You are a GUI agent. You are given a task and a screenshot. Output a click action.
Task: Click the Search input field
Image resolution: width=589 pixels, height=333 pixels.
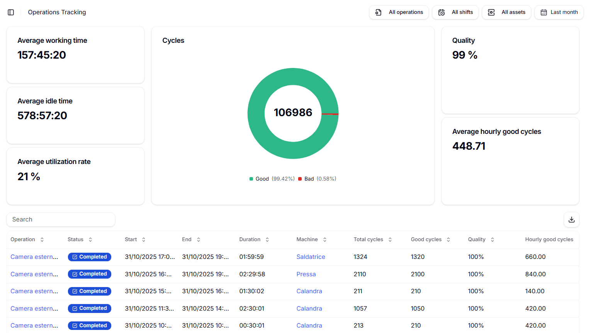(61, 220)
